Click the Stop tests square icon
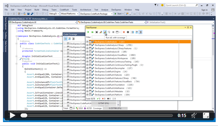Image resolution: width=218 pixels, height=126 pixels. point(113,32)
